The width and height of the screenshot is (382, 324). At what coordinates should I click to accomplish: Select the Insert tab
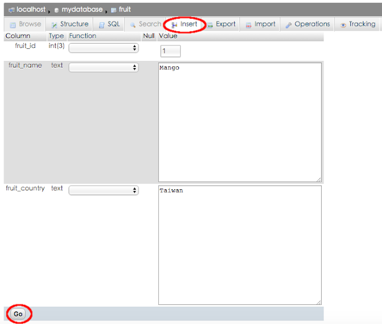point(184,24)
